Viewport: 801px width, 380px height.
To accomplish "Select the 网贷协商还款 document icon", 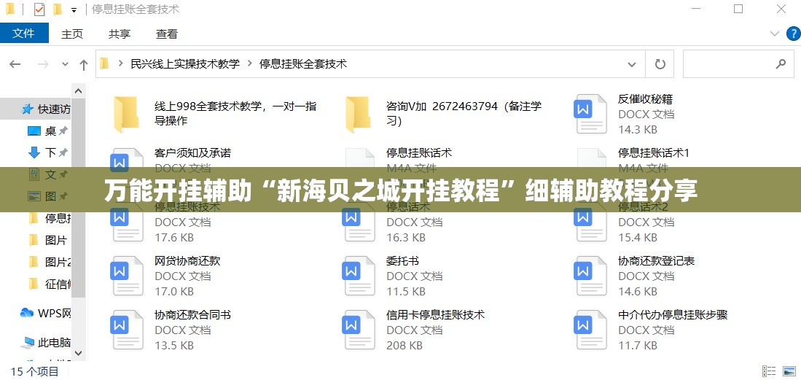I will [x=126, y=276].
